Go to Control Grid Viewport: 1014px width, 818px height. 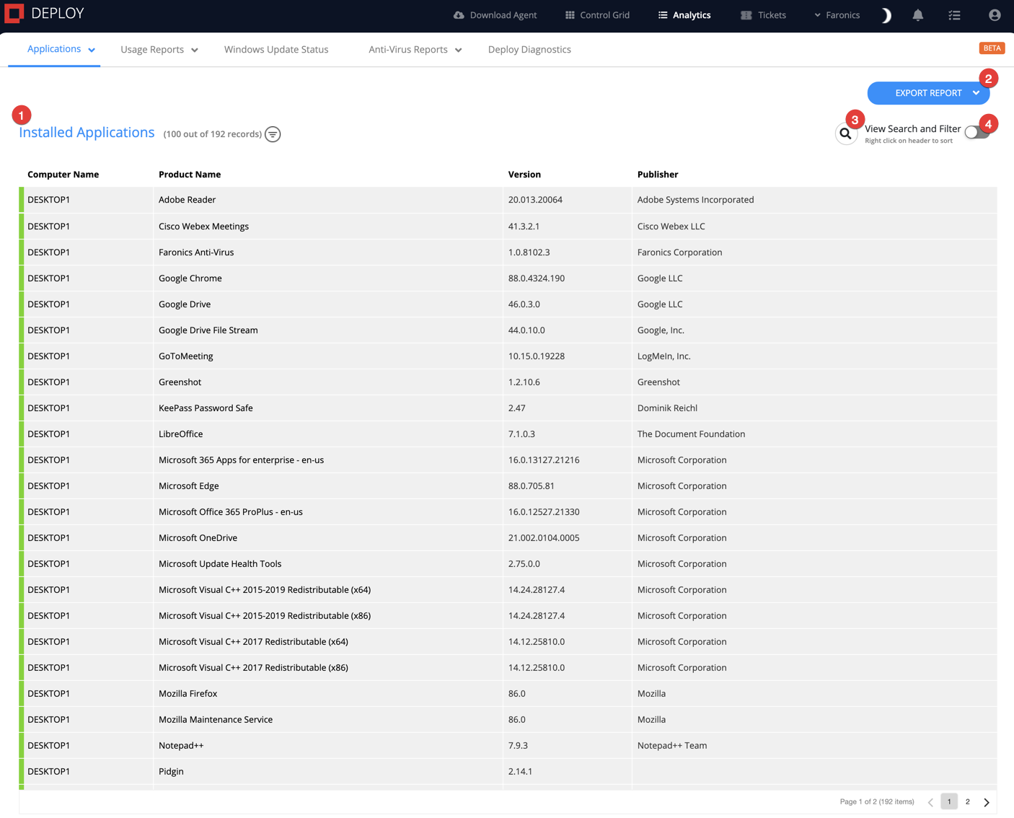click(597, 15)
